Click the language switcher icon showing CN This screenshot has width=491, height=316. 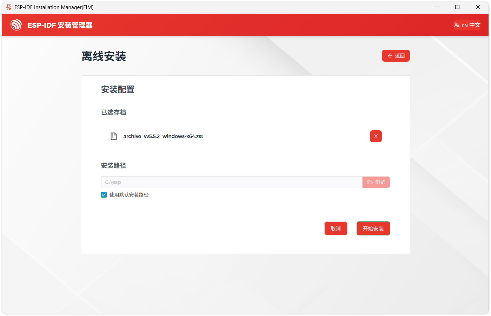457,25
